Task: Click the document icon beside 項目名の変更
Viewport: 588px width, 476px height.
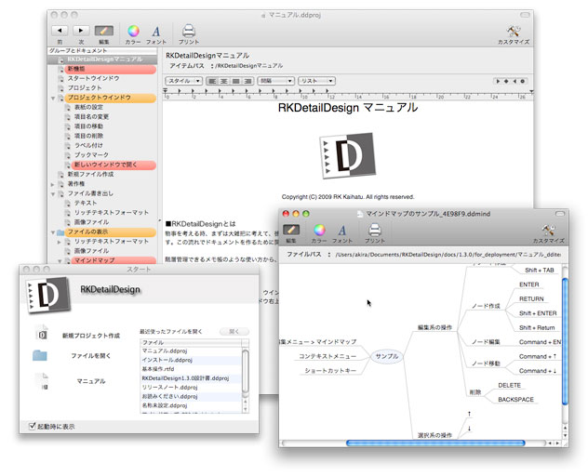Action: tap(68, 116)
